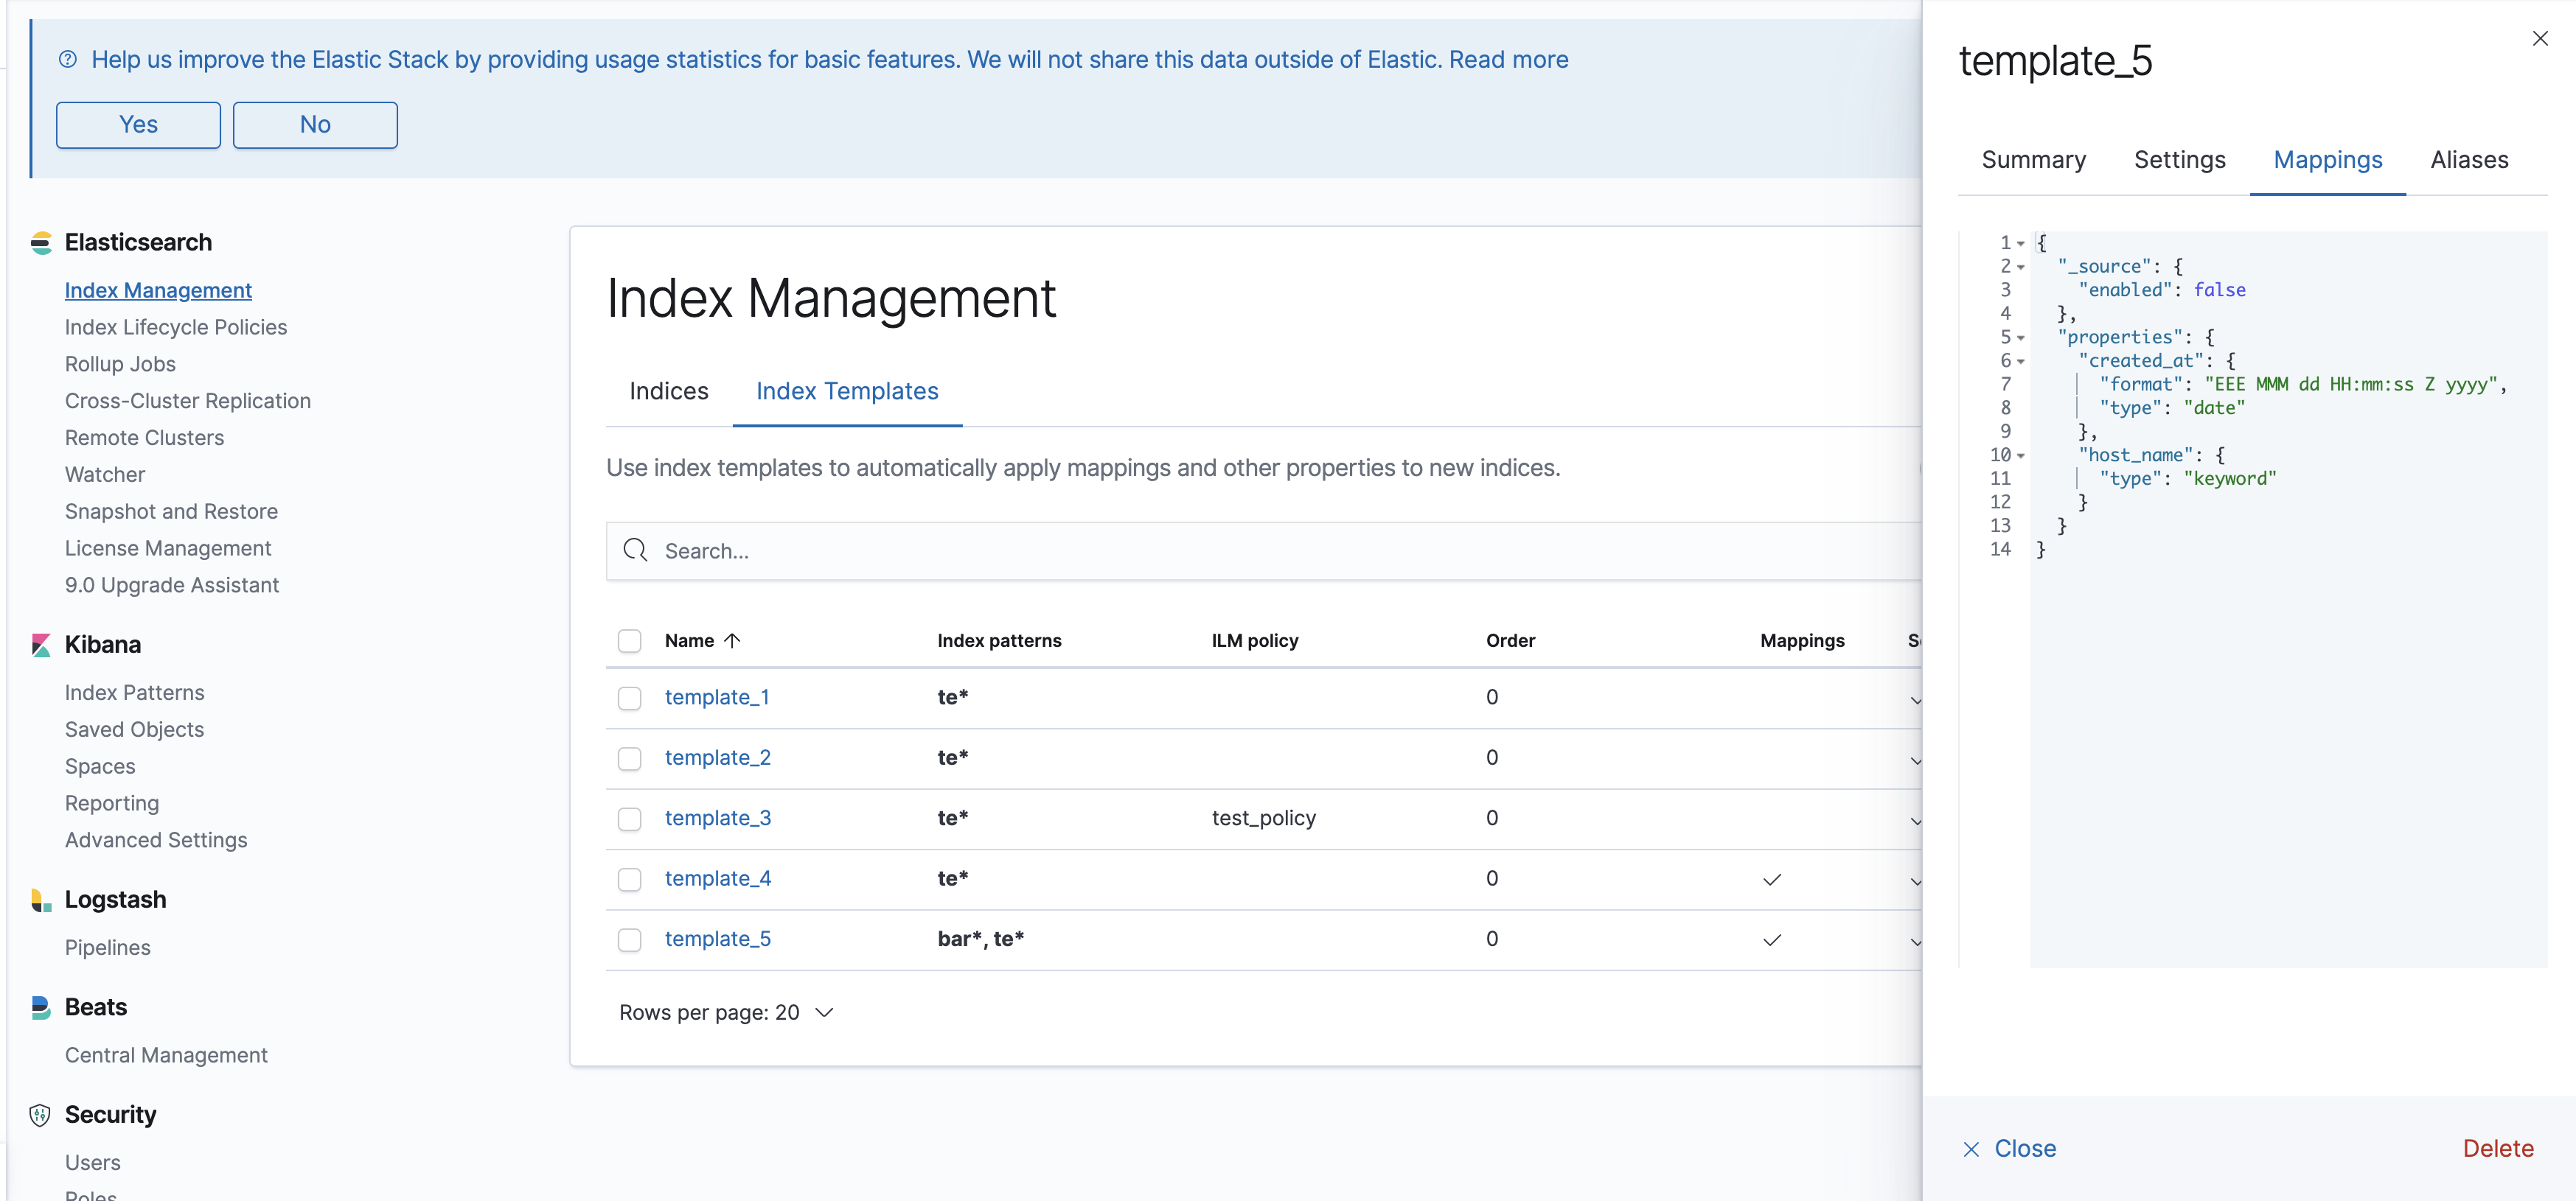Click the Name column sort arrow
The width and height of the screenshot is (2576, 1201).
pos(732,640)
